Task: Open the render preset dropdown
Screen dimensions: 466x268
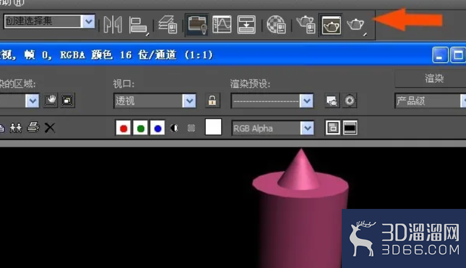Action: coord(272,101)
